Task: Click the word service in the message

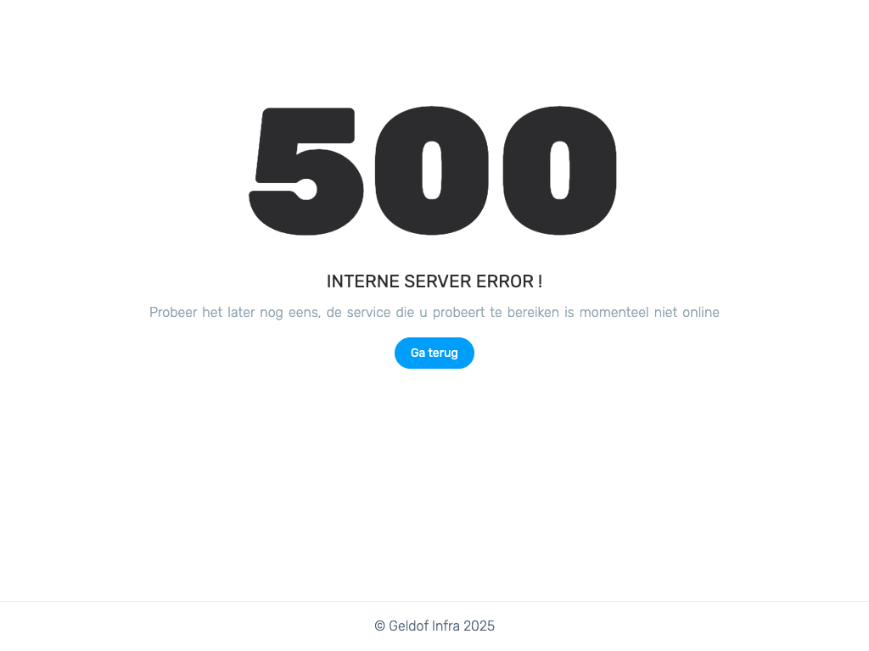Action: pyautogui.click(x=368, y=312)
